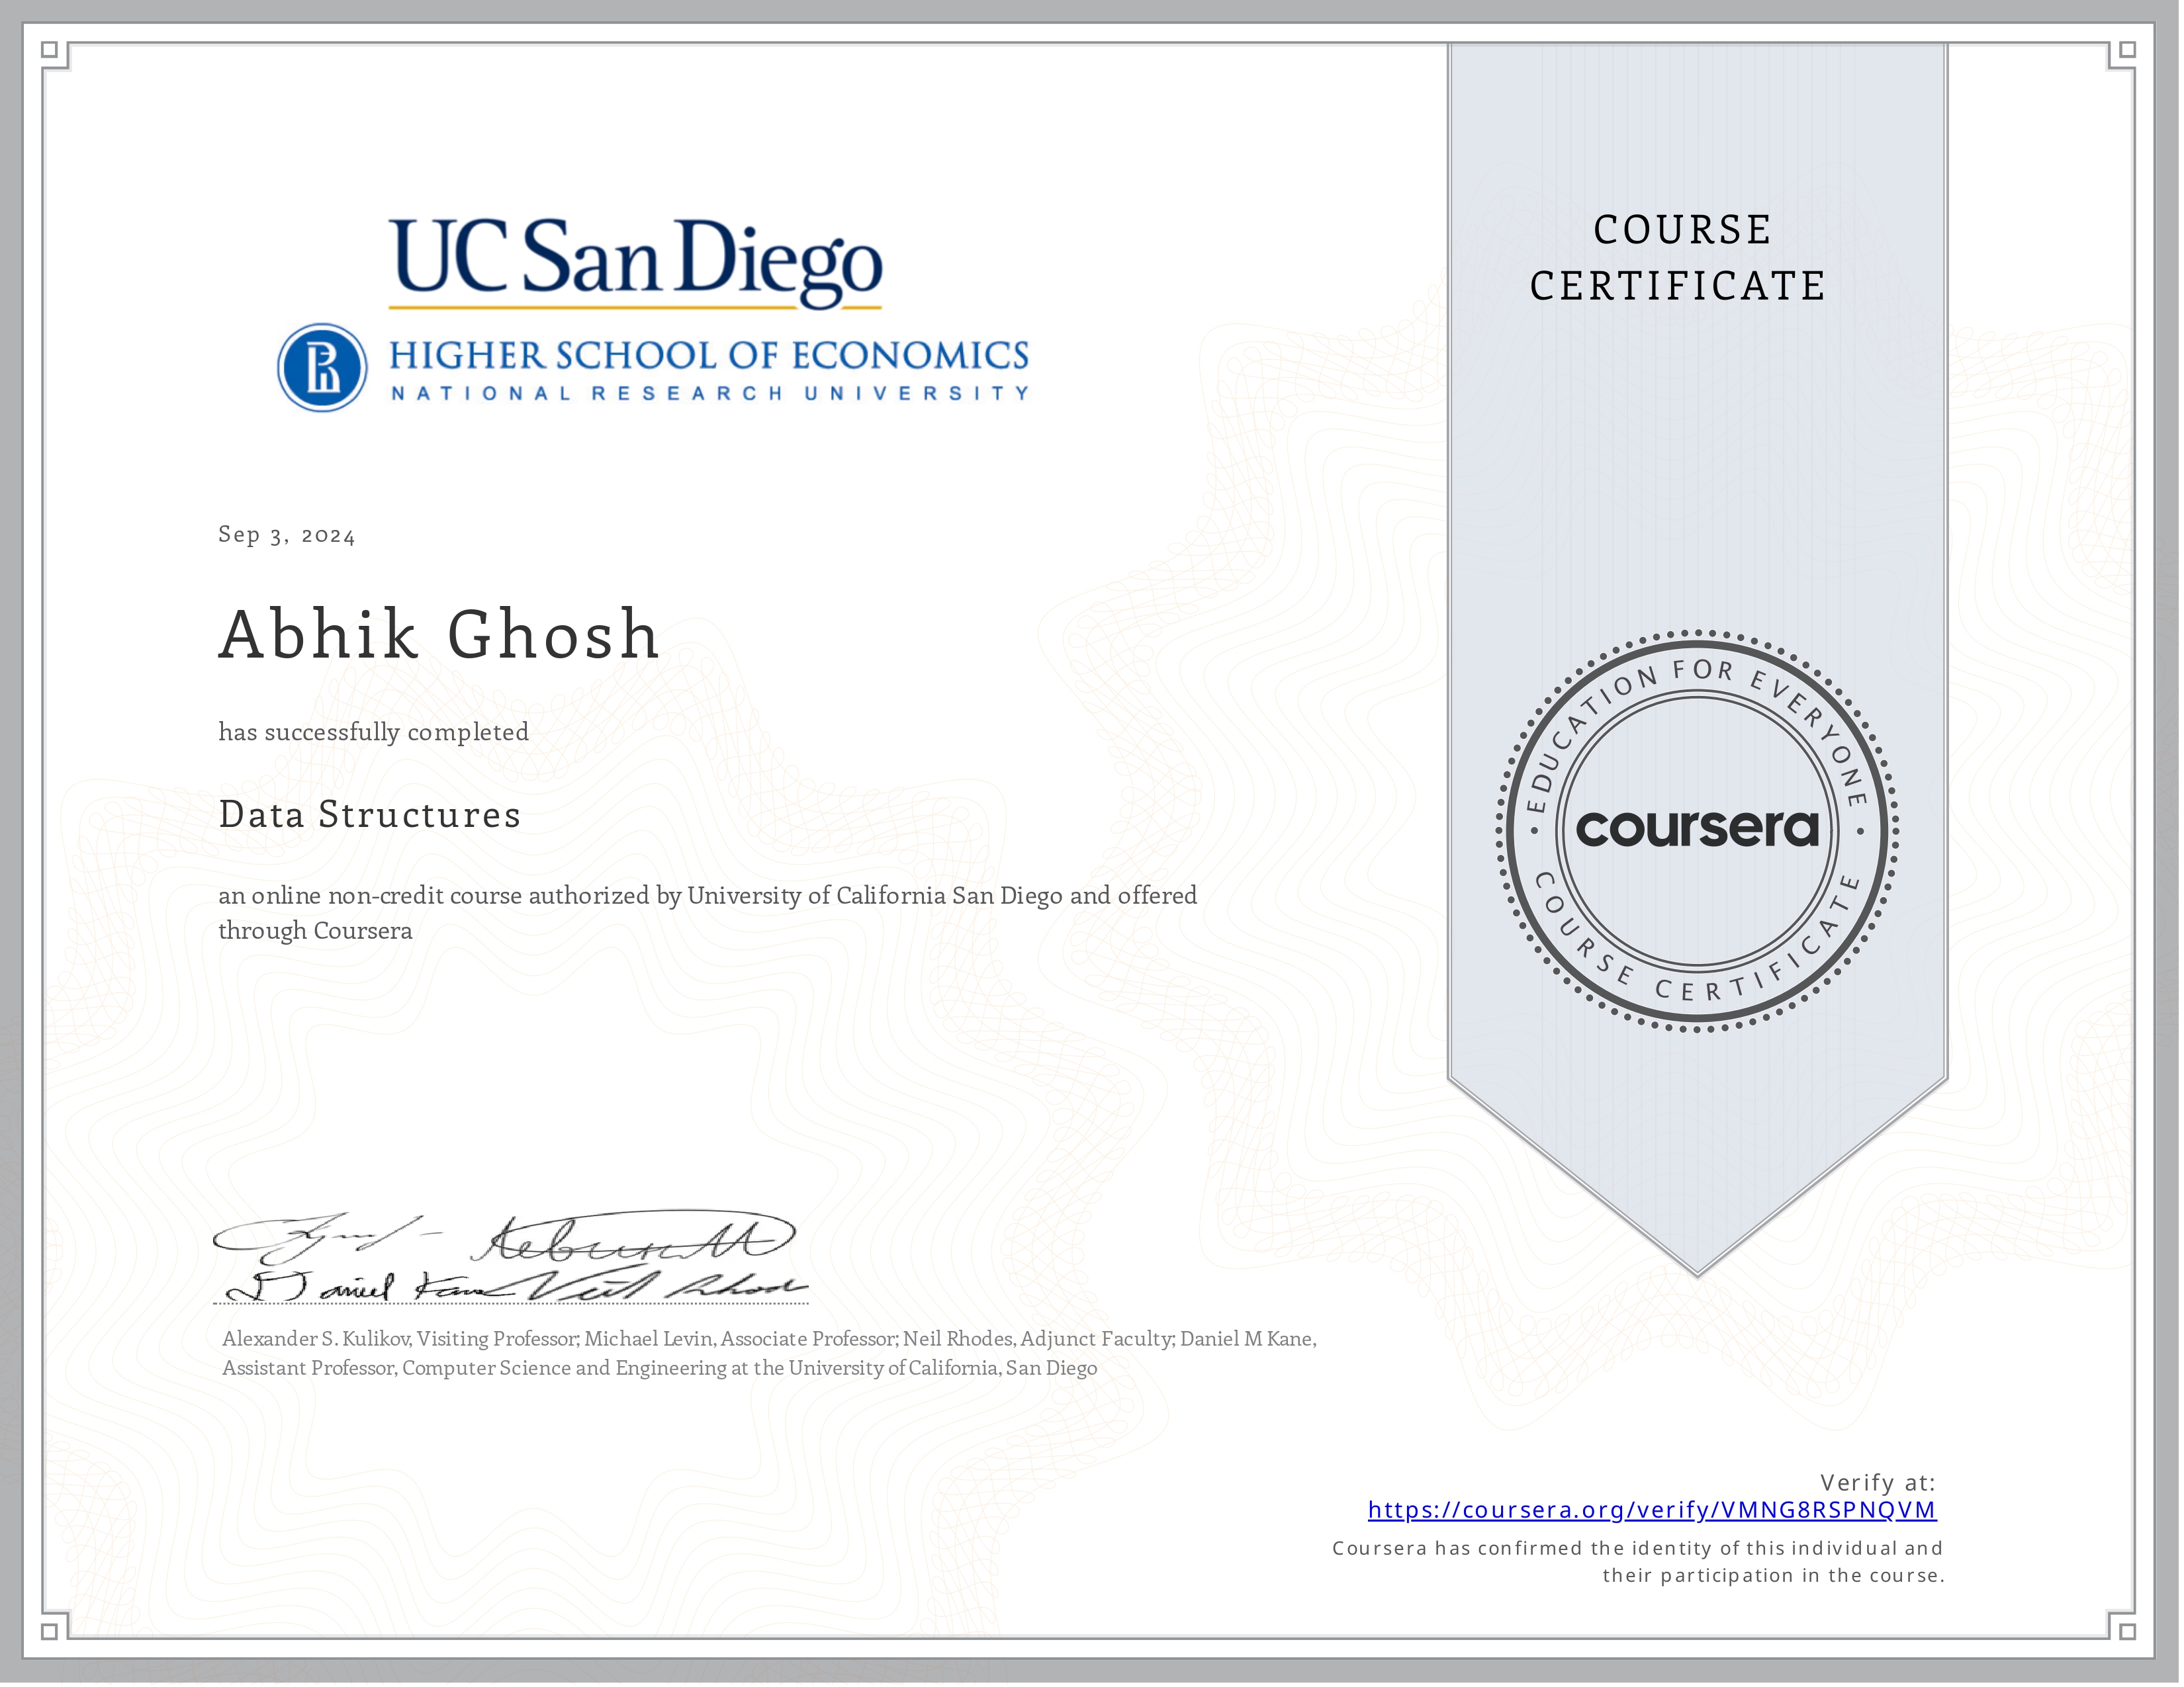This screenshot has height=1687, width=2184.
Task: Click the course title Data Structures
Action: coord(370,814)
